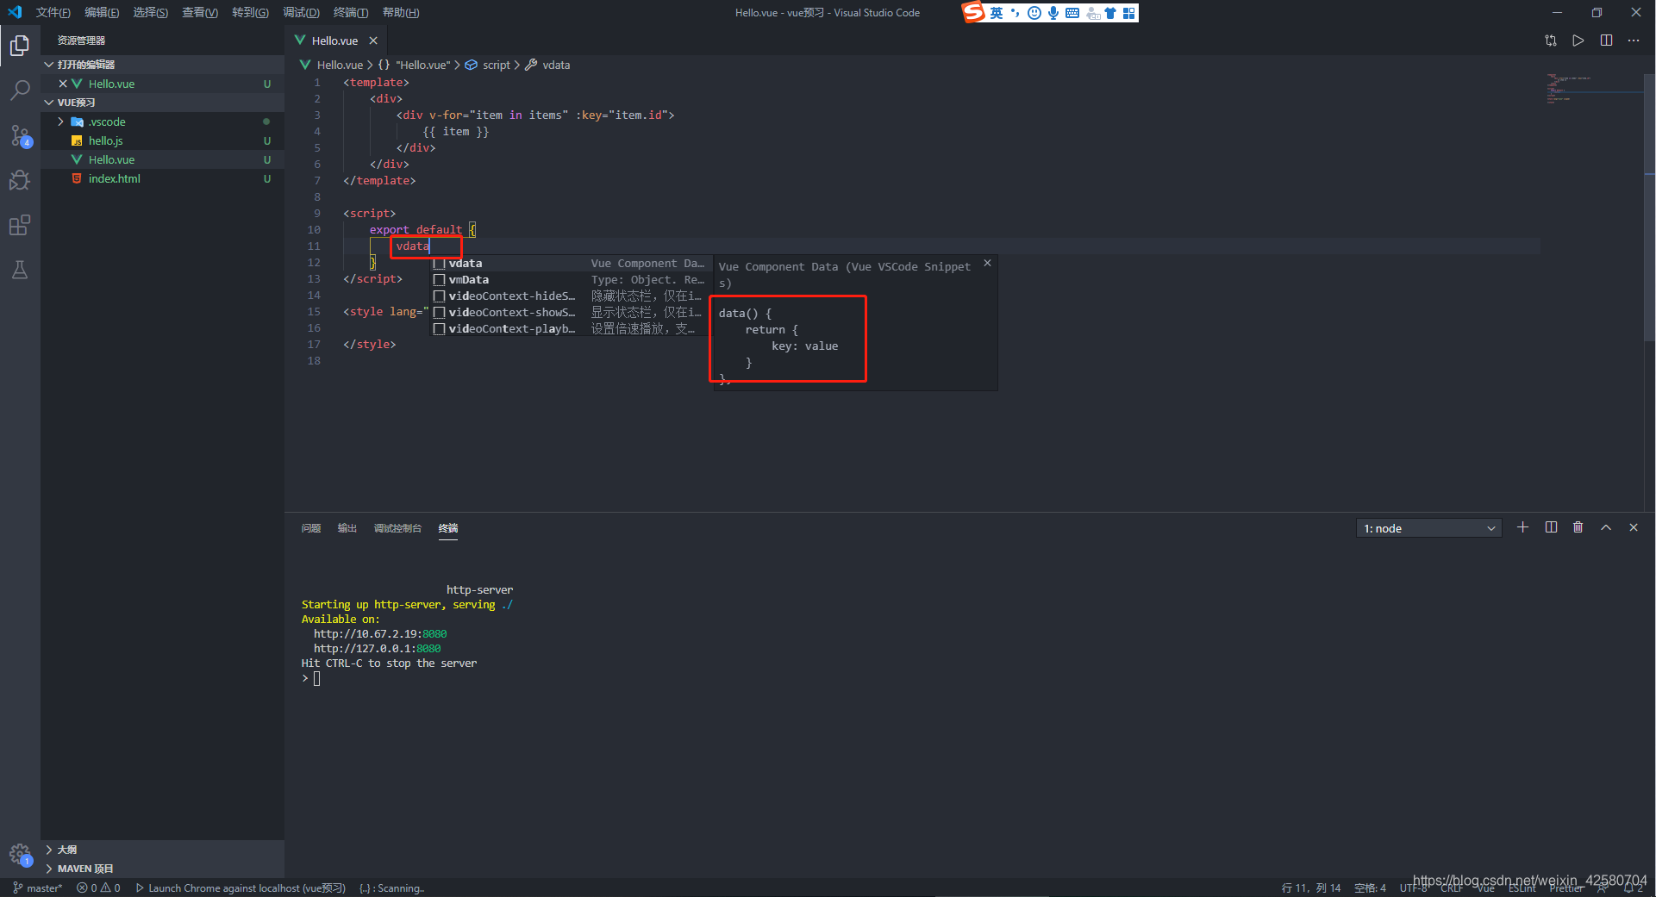1656x897 pixels.
Task: Open hello.js in file explorer
Action: 162,140
